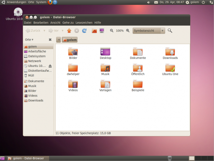Click the network connection indicator
Screen dimensions: 214x161
pyautogui.click(x=211, y=2)
